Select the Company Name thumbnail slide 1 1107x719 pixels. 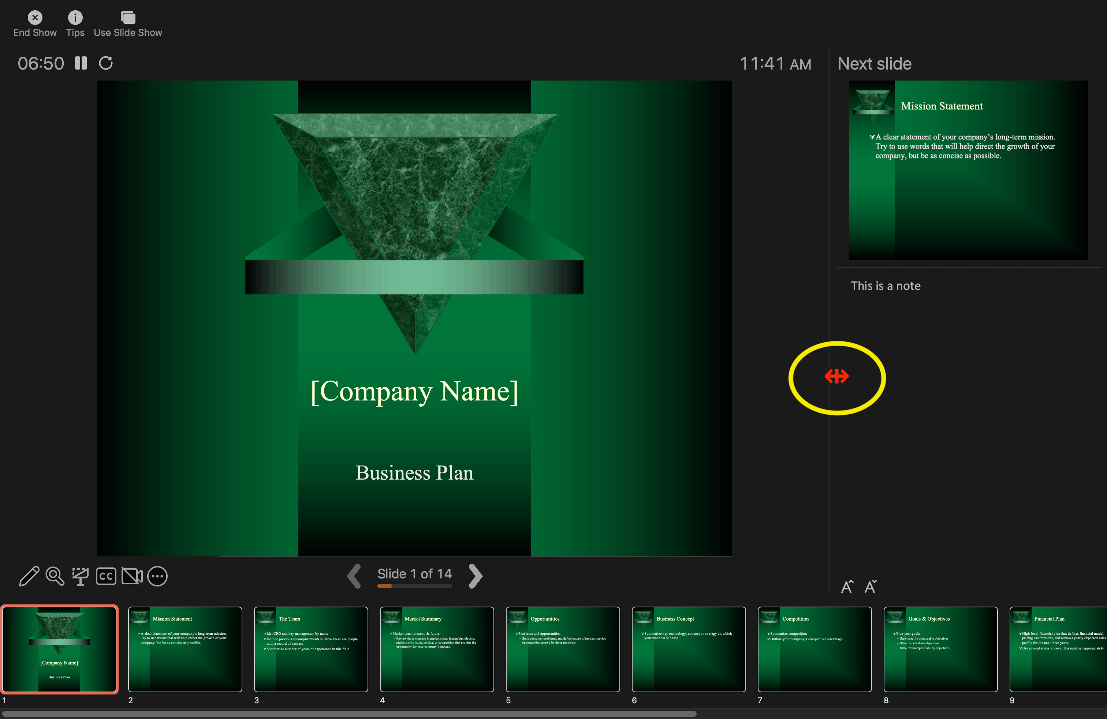click(x=60, y=649)
